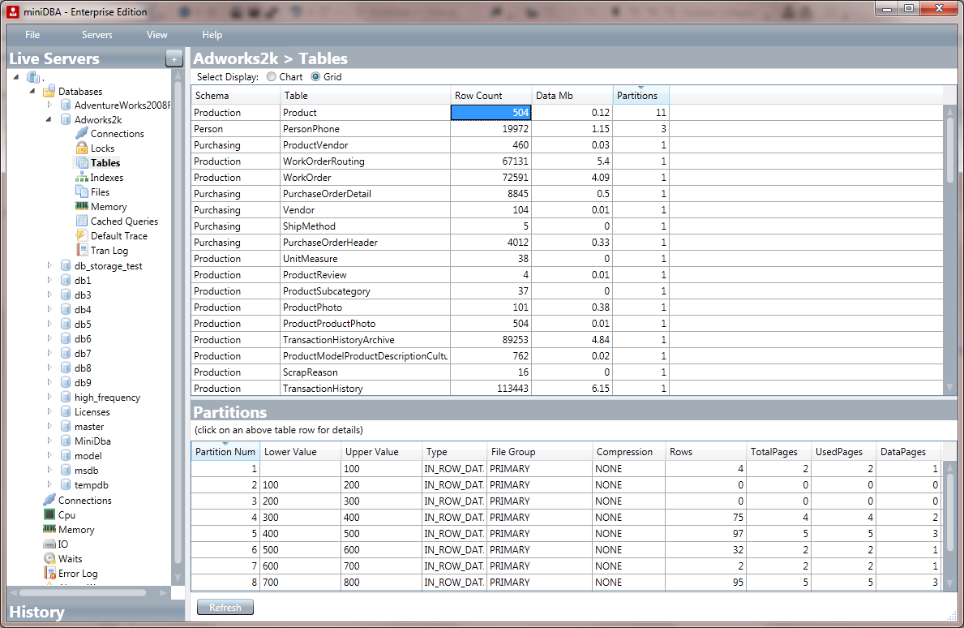Click the MiniDba database icon

pos(66,441)
